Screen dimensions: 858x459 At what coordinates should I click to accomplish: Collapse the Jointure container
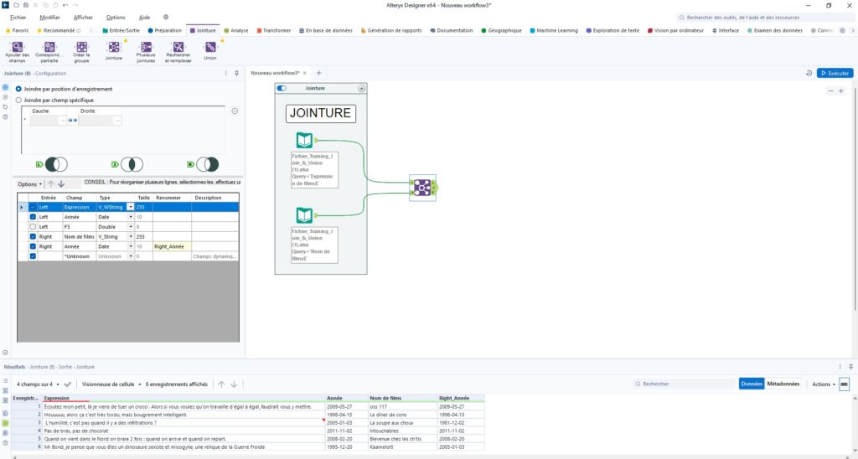click(x=361, y=88)
